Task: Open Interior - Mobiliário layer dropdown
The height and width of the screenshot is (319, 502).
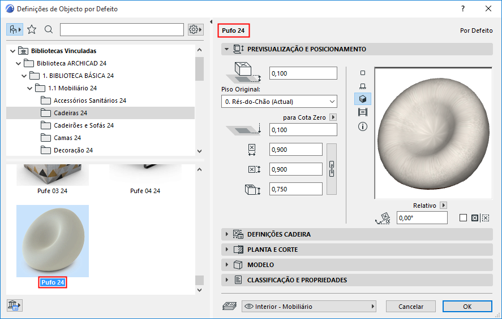Action: (309, 307)
